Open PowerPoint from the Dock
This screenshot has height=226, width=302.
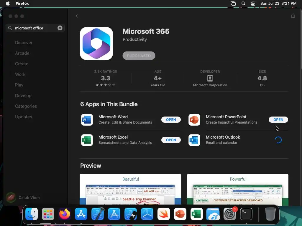click(x=180, y=214)
